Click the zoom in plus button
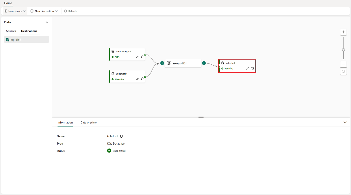 point(343,32)
